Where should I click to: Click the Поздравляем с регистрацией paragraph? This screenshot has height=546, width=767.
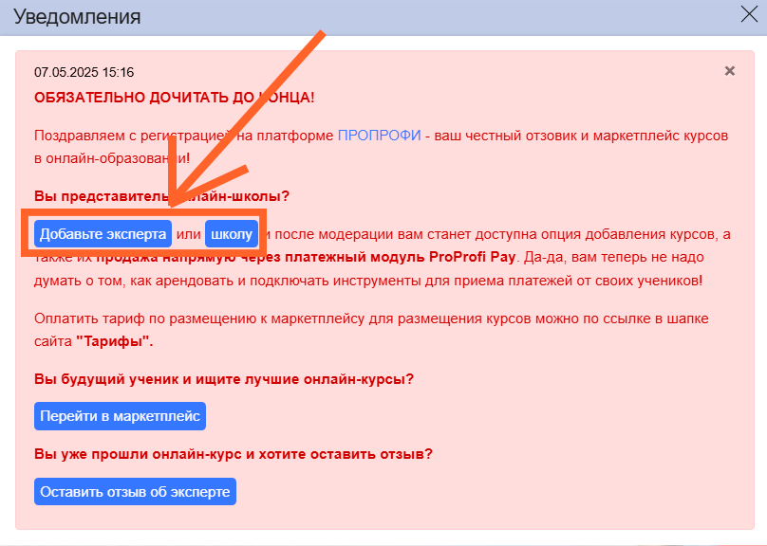click(114, 136)
